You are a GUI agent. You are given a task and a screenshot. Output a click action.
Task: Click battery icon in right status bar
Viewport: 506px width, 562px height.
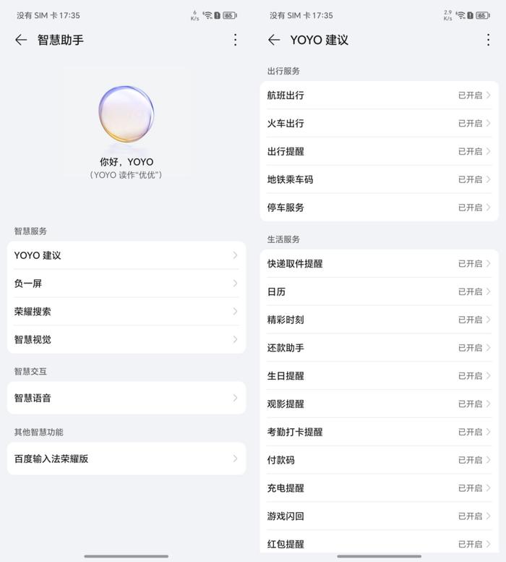[483, 15]
